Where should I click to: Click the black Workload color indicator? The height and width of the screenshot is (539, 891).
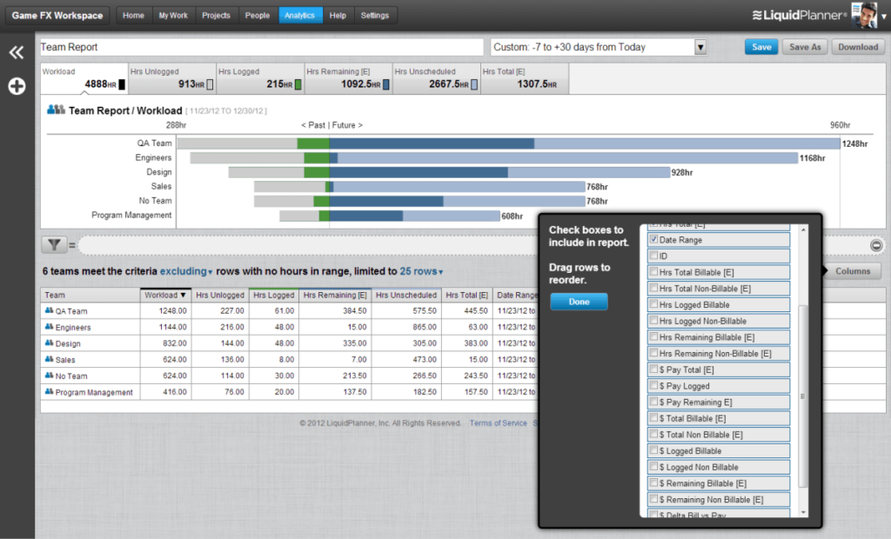click(x=122, y=84)
